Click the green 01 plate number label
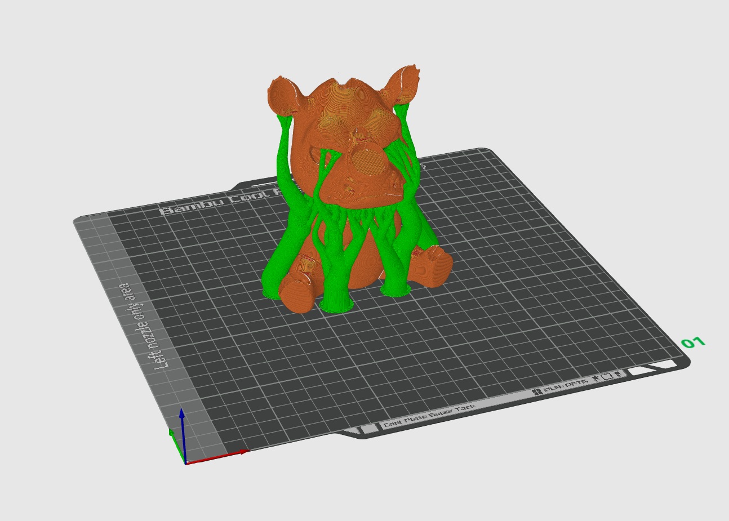Image resolution: width=729 pixels, height=521 pixels. 693,342
